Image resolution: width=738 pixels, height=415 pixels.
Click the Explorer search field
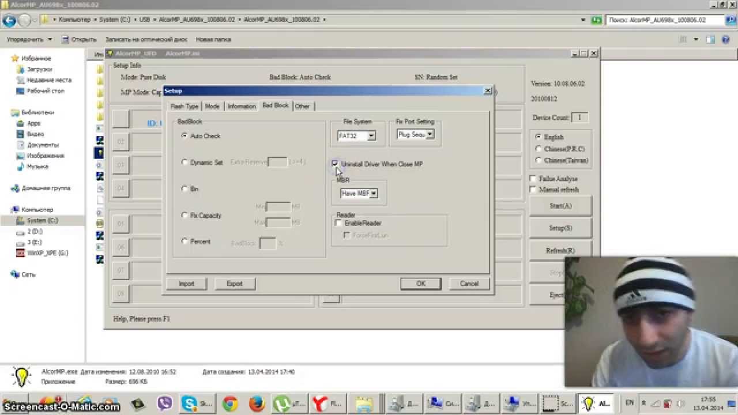(665, 20)
